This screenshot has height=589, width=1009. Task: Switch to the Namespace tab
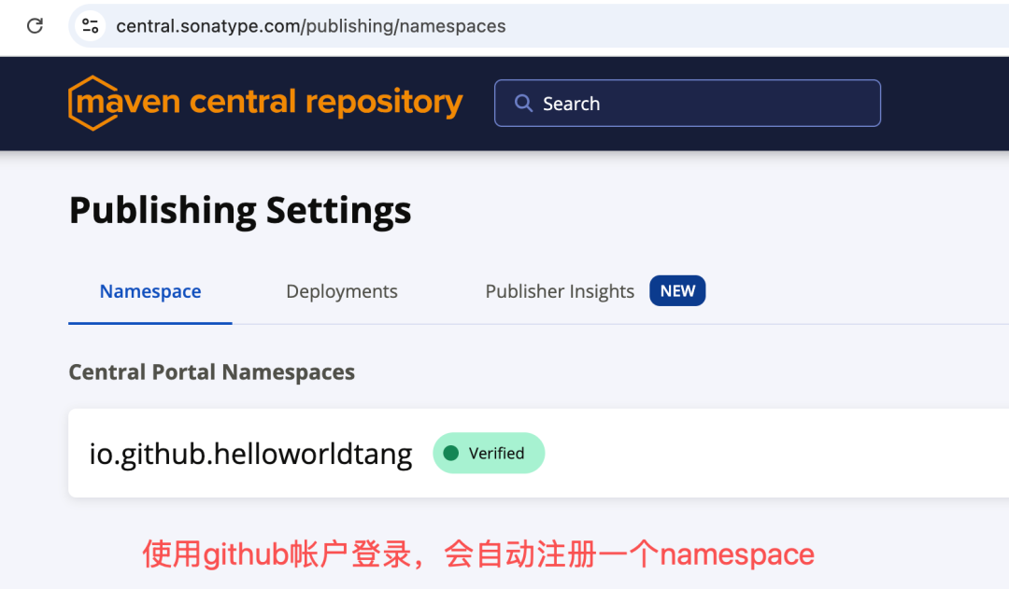(x=149, y=291)
